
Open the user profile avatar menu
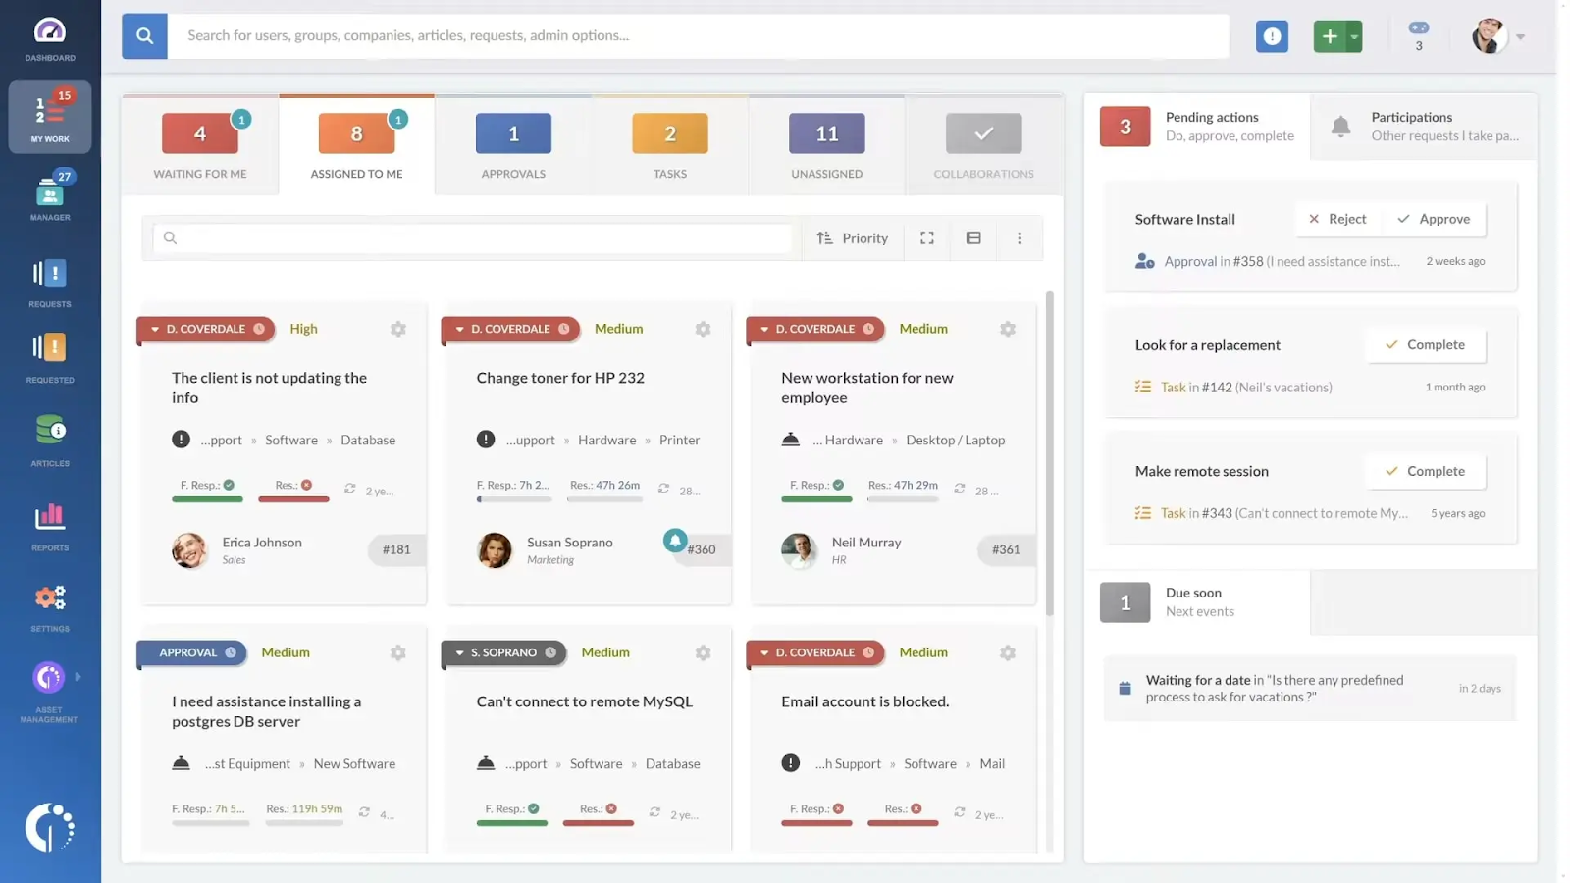(1490, 36)
